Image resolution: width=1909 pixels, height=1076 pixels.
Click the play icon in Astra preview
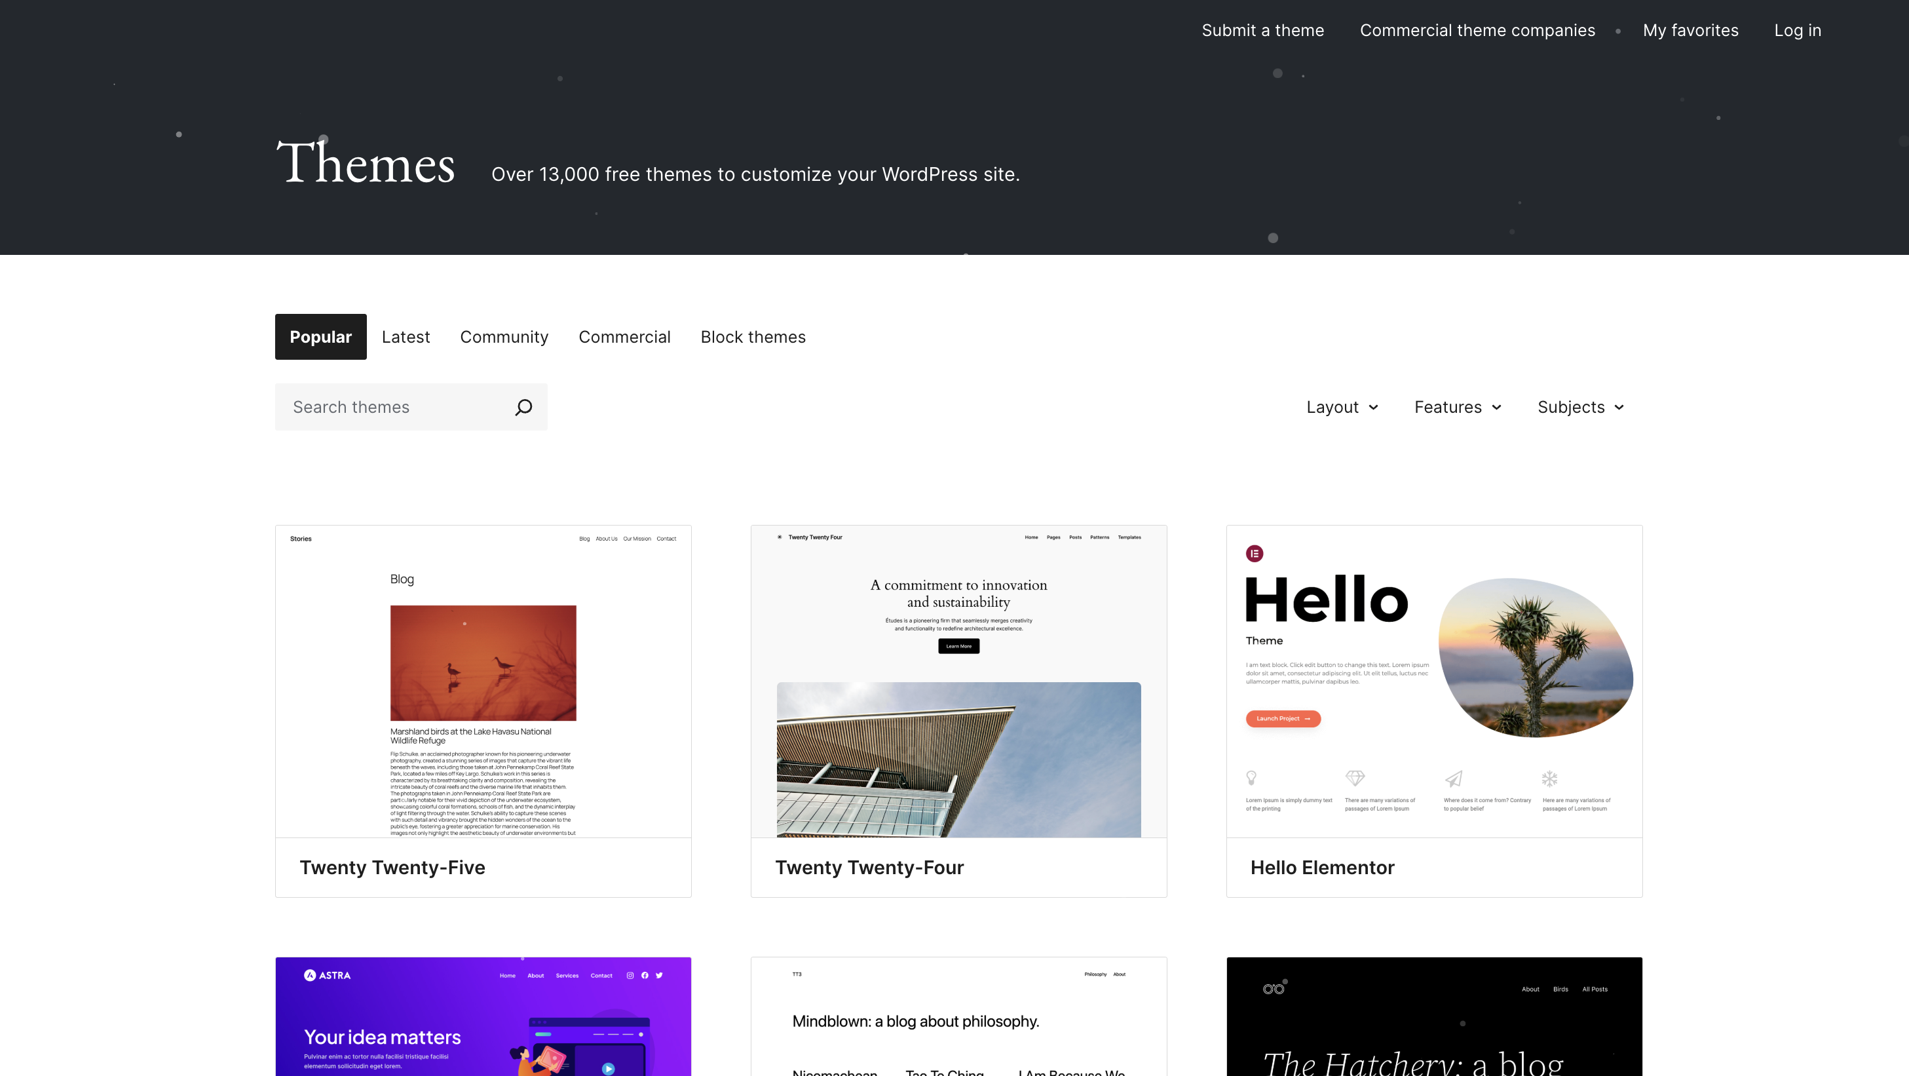coord(609,1068)
